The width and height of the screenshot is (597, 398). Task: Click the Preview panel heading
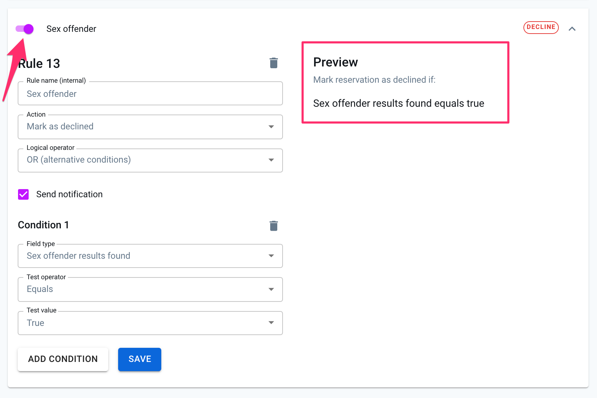point(335,62)
